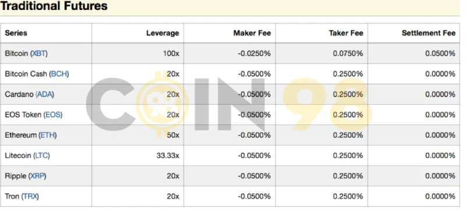Open the XRP link for Ripple
The width and height of the screenshot is (466, 210).
click(x=37, y=176)
